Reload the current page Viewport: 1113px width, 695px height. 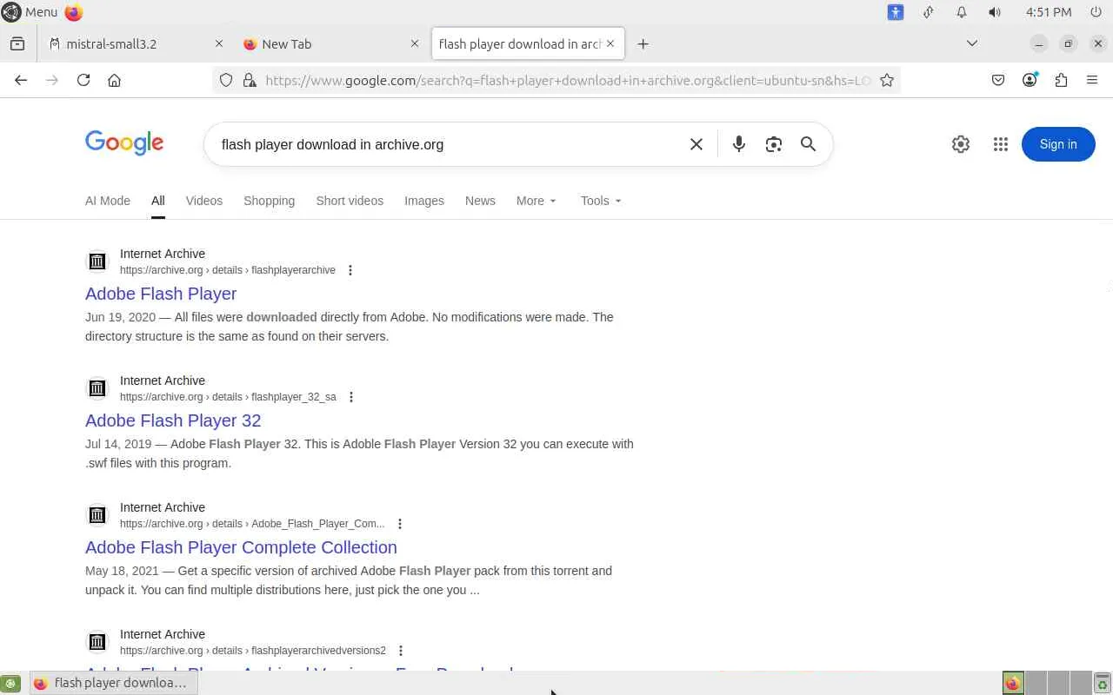pyautogui.click(x=83, y=80)
